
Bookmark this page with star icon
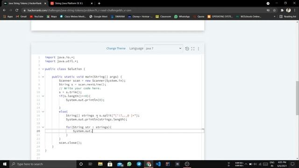coord(274,10)
